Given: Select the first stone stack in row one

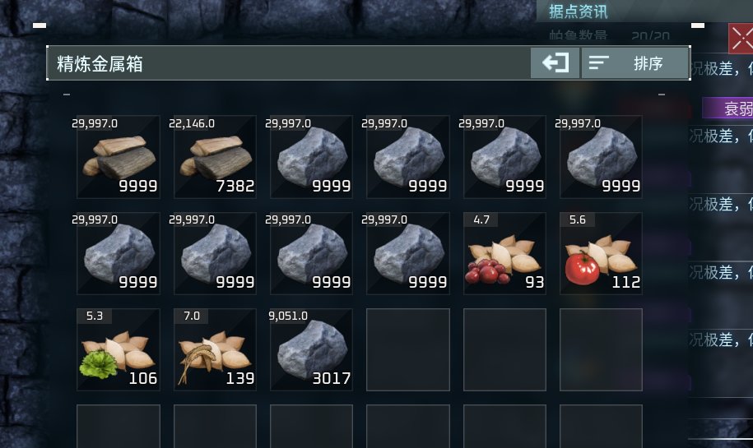Looking at the screenshot, I should 311,157.
